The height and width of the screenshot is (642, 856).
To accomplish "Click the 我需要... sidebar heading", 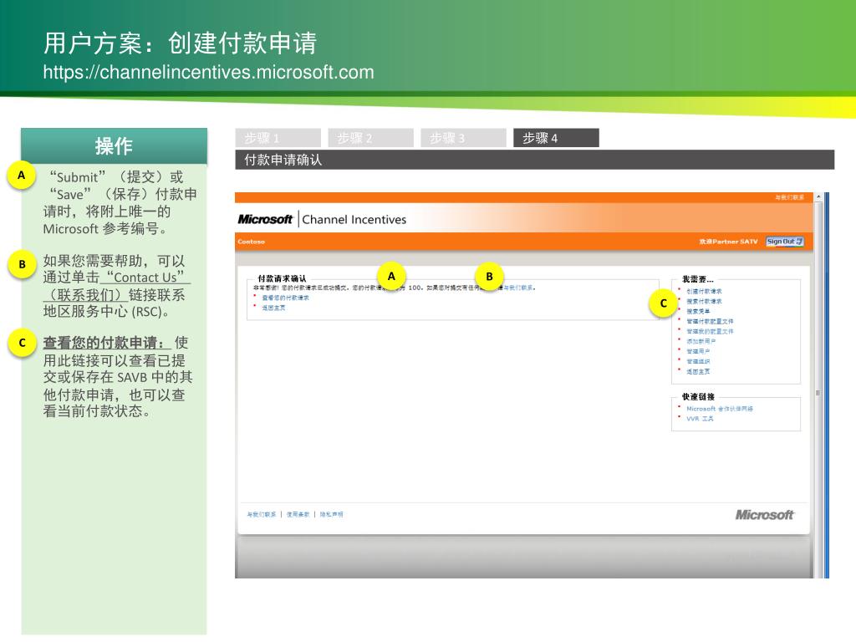I will click(x=698, y=279).
